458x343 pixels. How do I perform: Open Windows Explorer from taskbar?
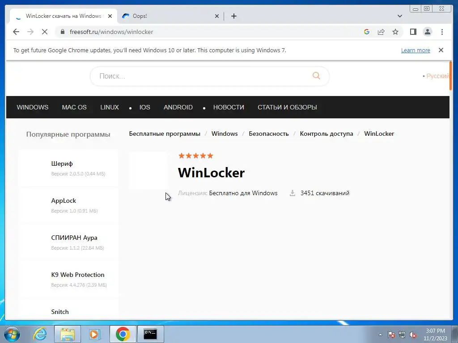point(68,334)
